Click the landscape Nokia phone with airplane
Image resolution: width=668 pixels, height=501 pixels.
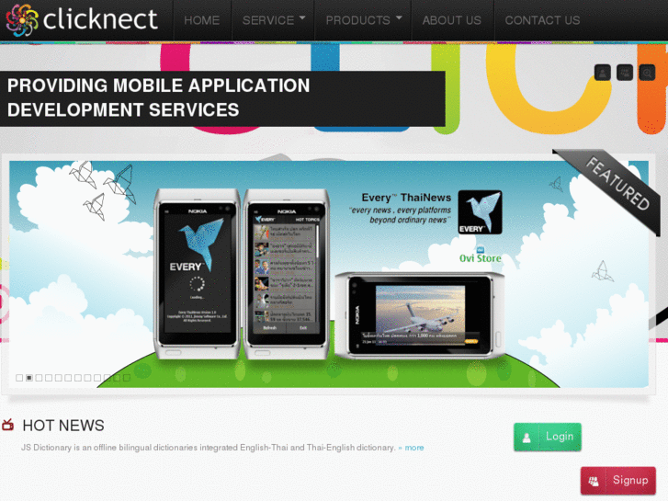point(420,314)
